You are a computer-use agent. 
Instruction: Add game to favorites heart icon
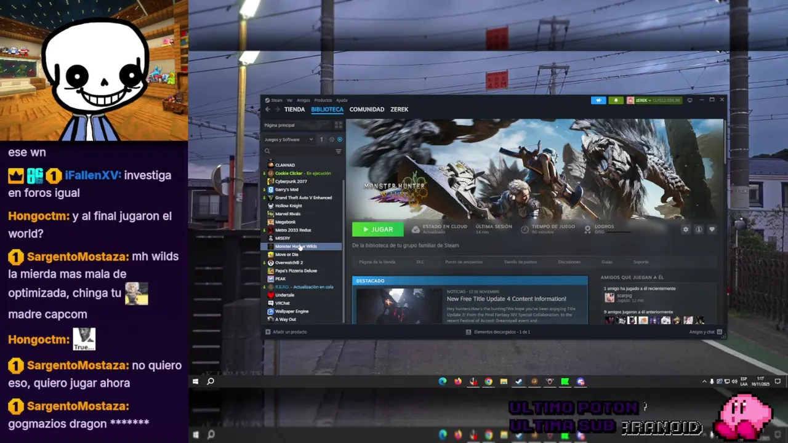[x=712, y=229]
